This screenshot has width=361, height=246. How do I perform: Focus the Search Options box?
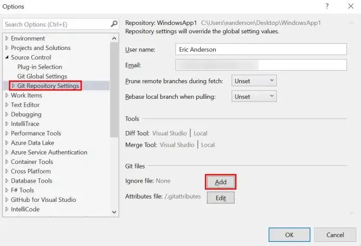tap(55, 24)
